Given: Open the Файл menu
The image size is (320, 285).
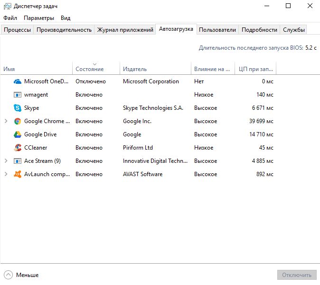Looking at the screenshot, I should tap(10, 18).
